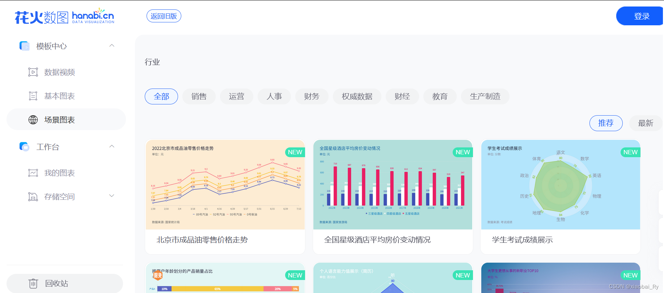Filter templates by 运营
This screenshot has width=664, height=293.
pos(237,96)
